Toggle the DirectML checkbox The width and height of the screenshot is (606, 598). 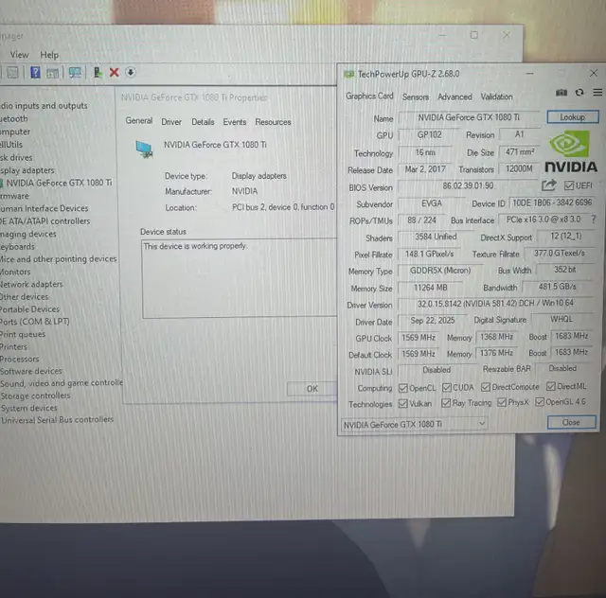[551, 386]
